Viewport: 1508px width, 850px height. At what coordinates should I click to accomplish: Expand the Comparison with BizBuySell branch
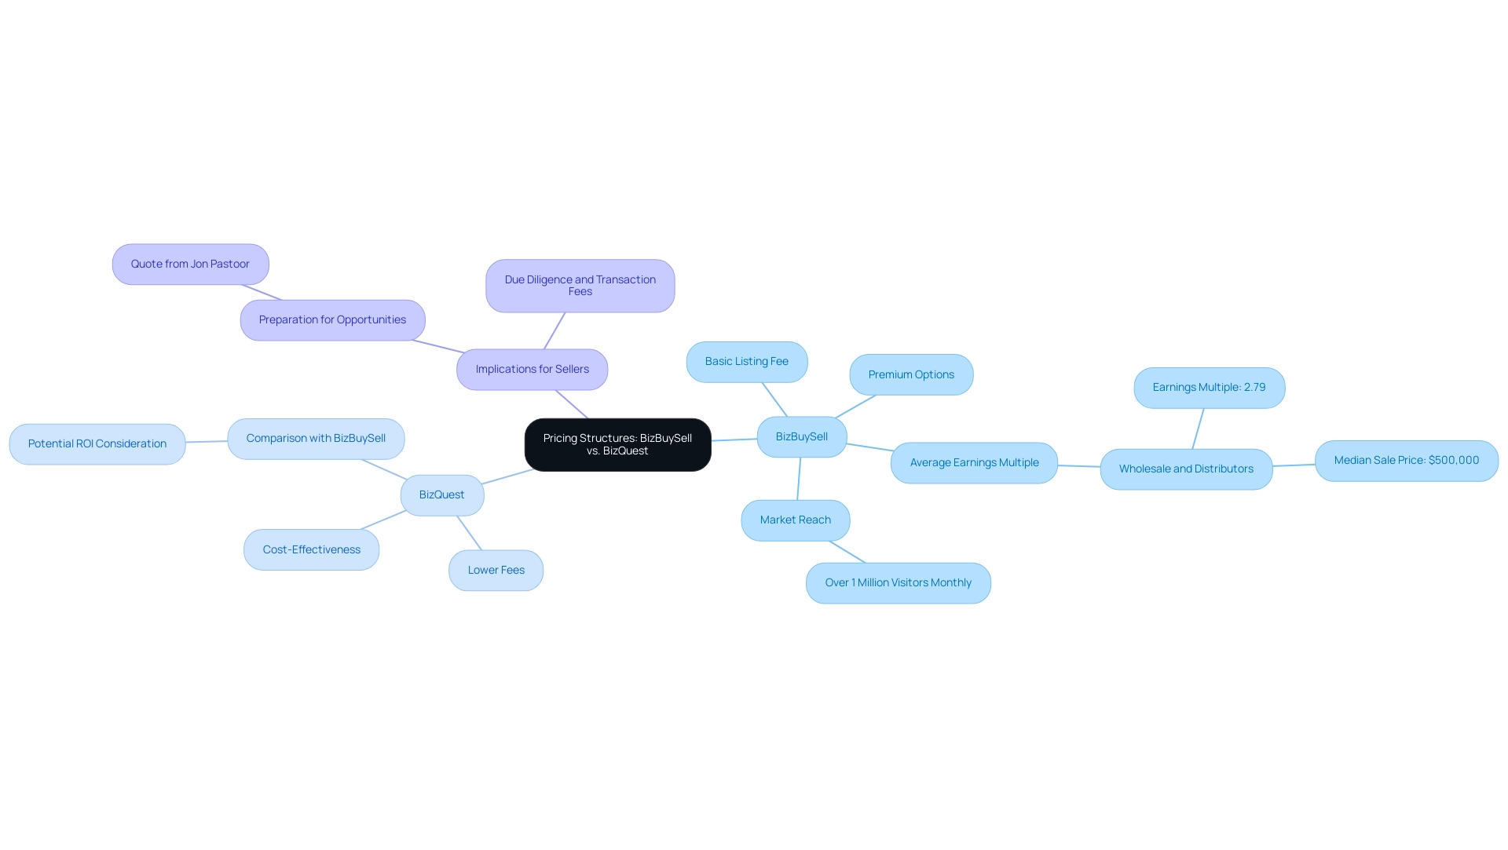(316, 438)
